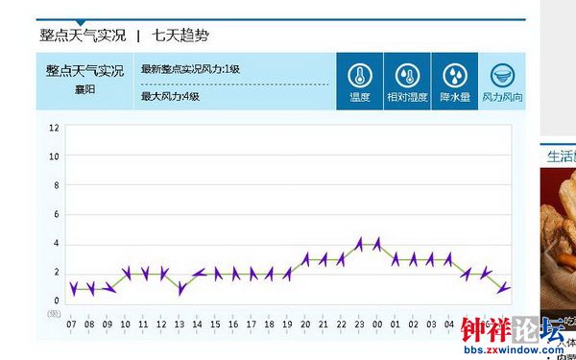
Task: Click the wind data point at hour 10
Action: 127,274
